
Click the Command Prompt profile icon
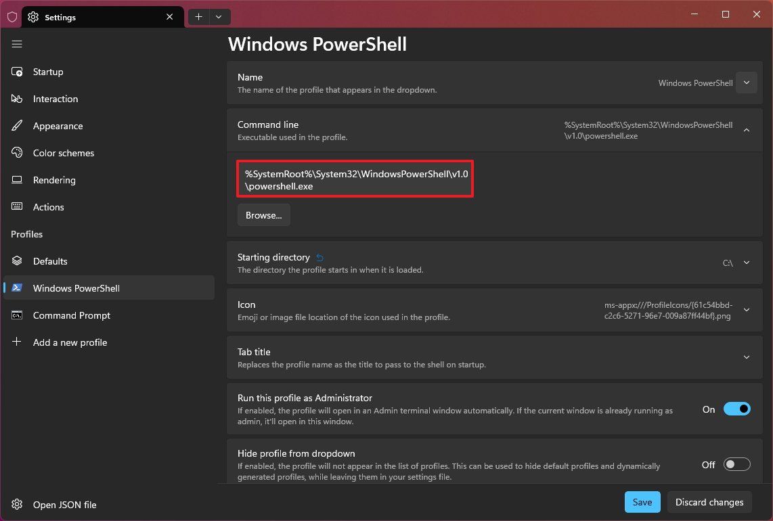click(17, 315)
